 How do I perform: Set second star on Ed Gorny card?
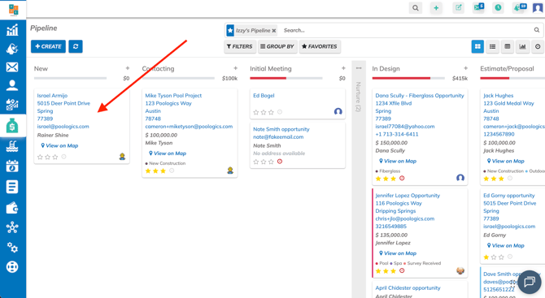(494, 257)
